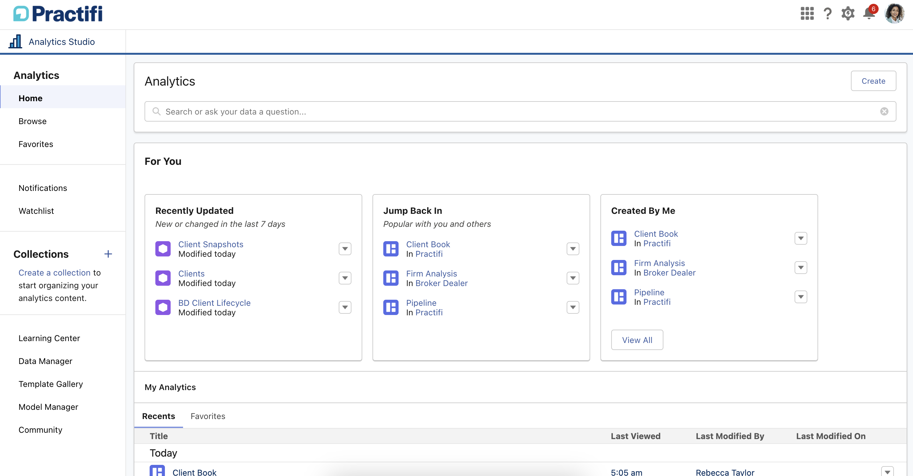Click Client Book dashboard icon in Created By Me
Screen dimensions: 913x476
point(619,238)
